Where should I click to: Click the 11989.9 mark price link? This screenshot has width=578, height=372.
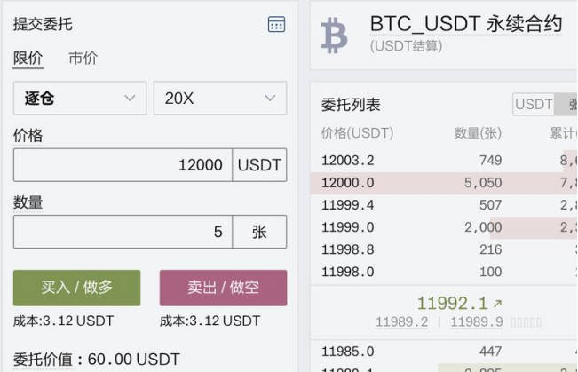click(x=477, y=322)
